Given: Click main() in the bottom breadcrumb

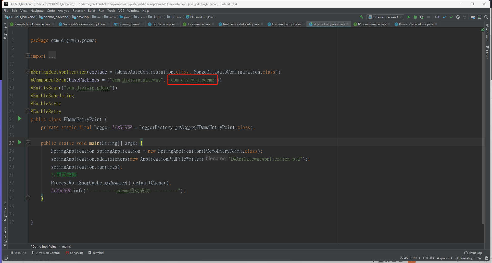Looking at the screenshot, I should (67, 247).
